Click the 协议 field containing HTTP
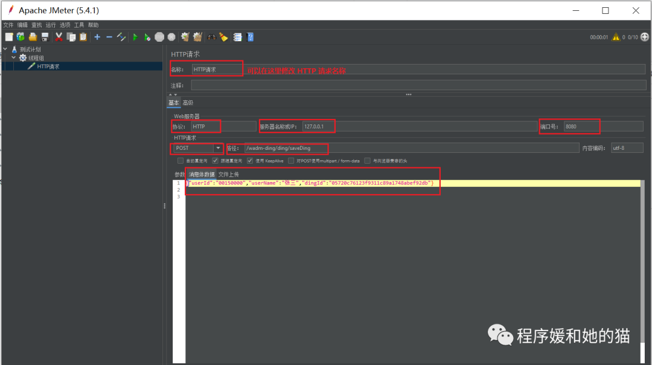The image size is (652, 365). tap(224, 126)
